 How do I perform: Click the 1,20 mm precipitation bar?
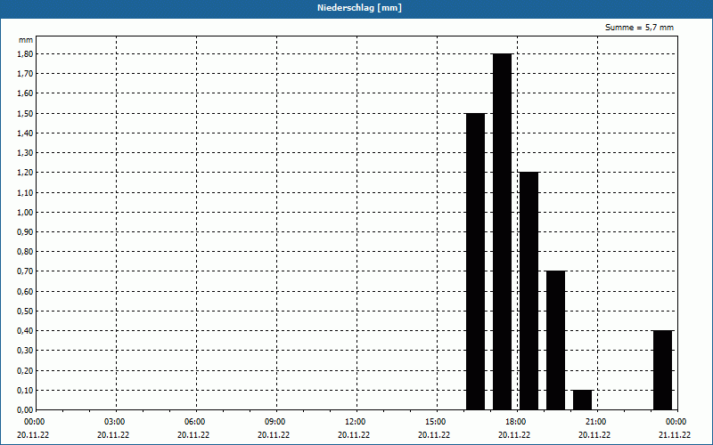click(529, 291)
